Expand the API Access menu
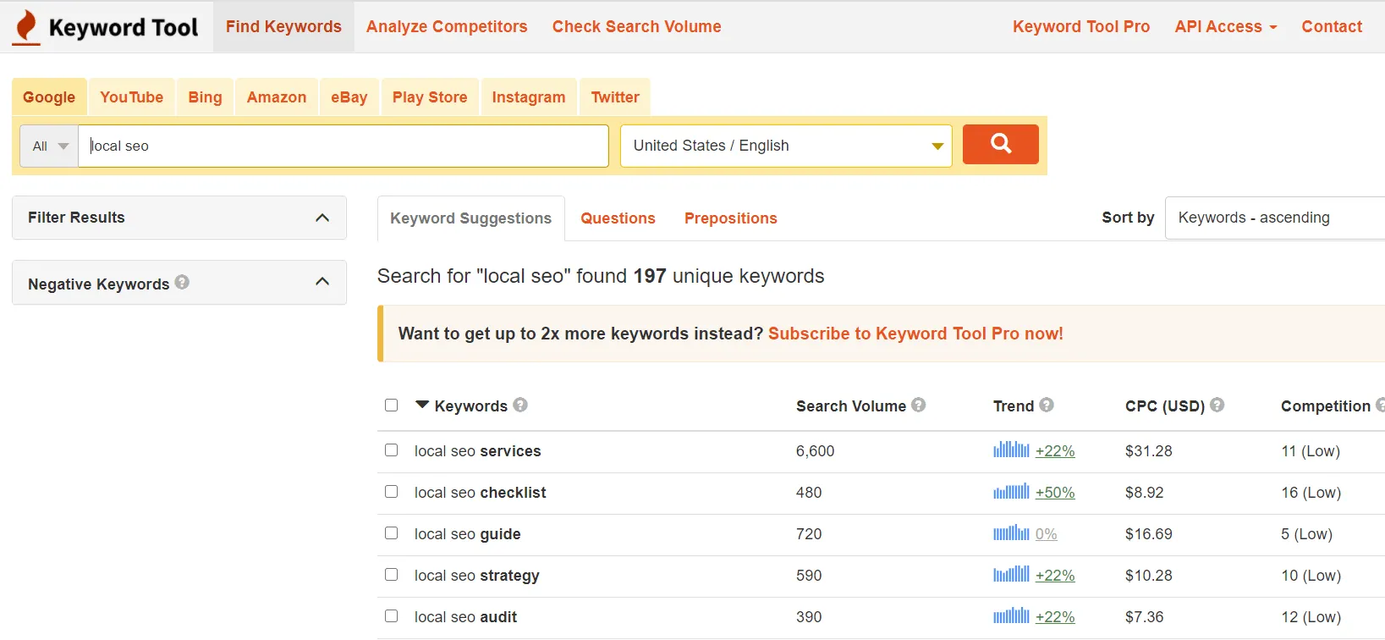The width and height of the screenshot is (1385, 640). (x=1225, y=27)
